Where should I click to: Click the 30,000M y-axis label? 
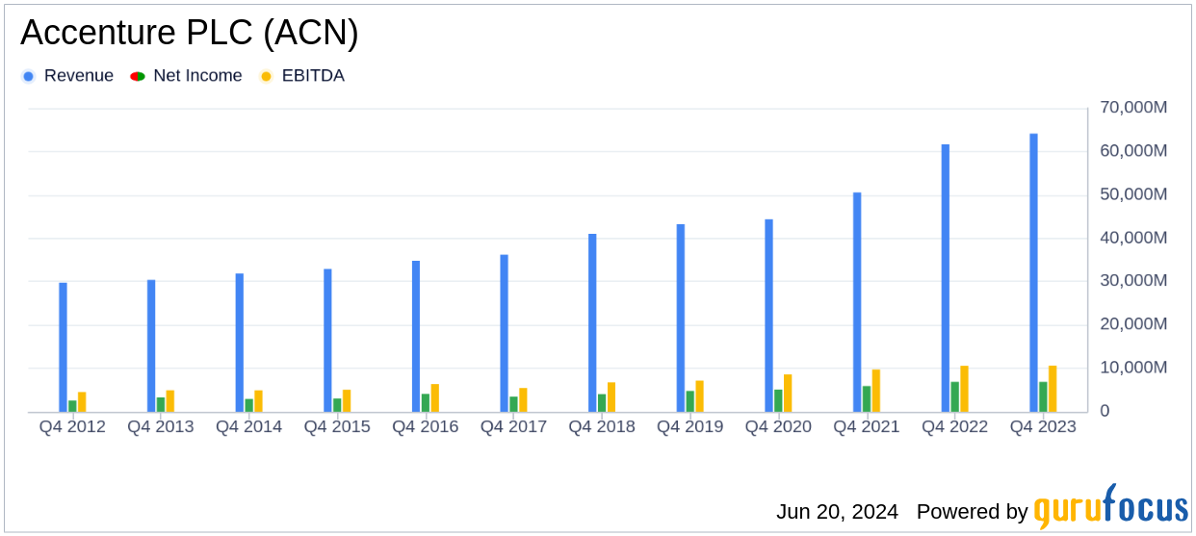[1131, 281]
